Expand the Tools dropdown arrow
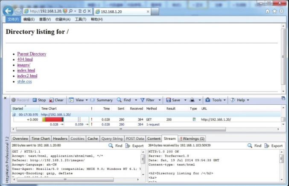289x186 pixels. coord(225,100)
